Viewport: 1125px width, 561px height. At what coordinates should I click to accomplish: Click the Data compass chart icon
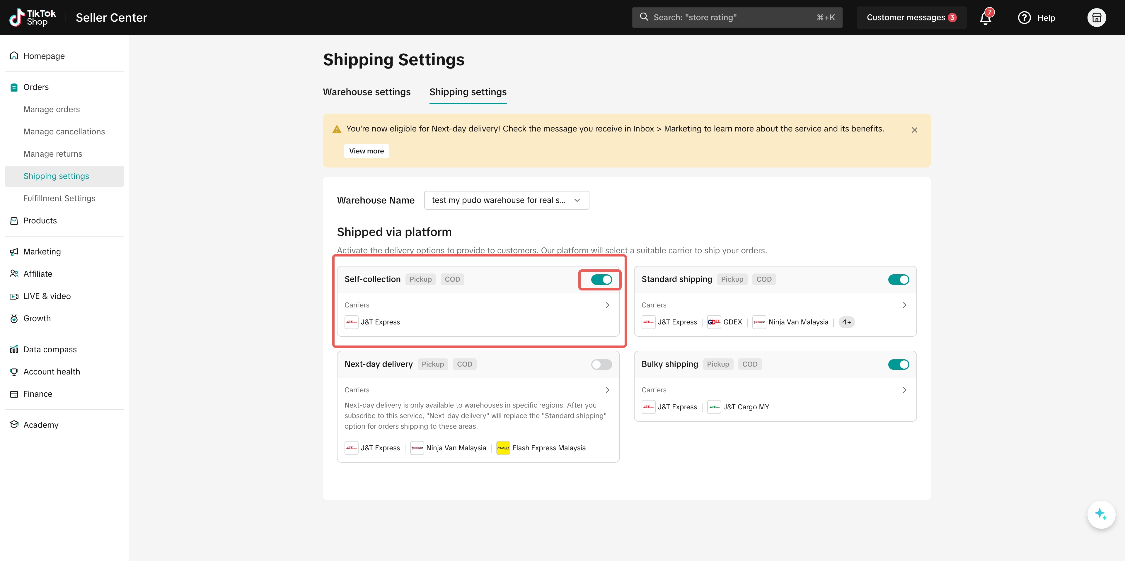tap(14, 349)
